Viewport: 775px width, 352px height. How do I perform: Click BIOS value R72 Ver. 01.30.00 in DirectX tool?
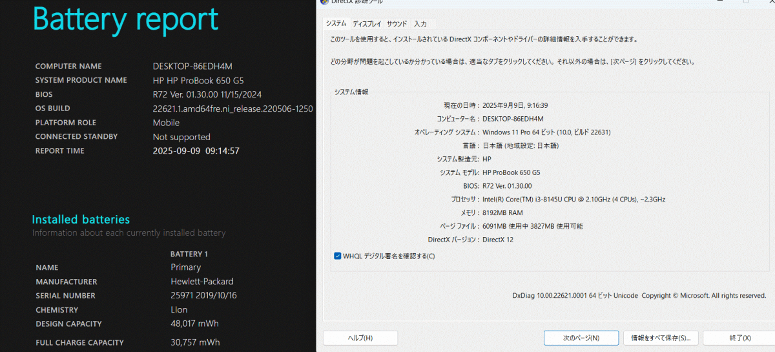(x=507, y=186)
